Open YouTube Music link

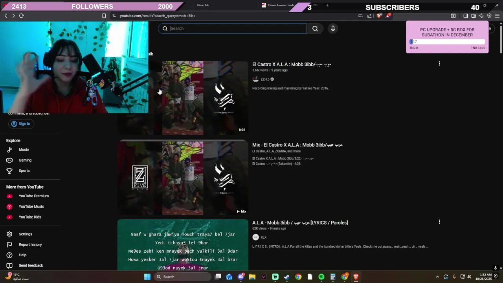(31, 207)
